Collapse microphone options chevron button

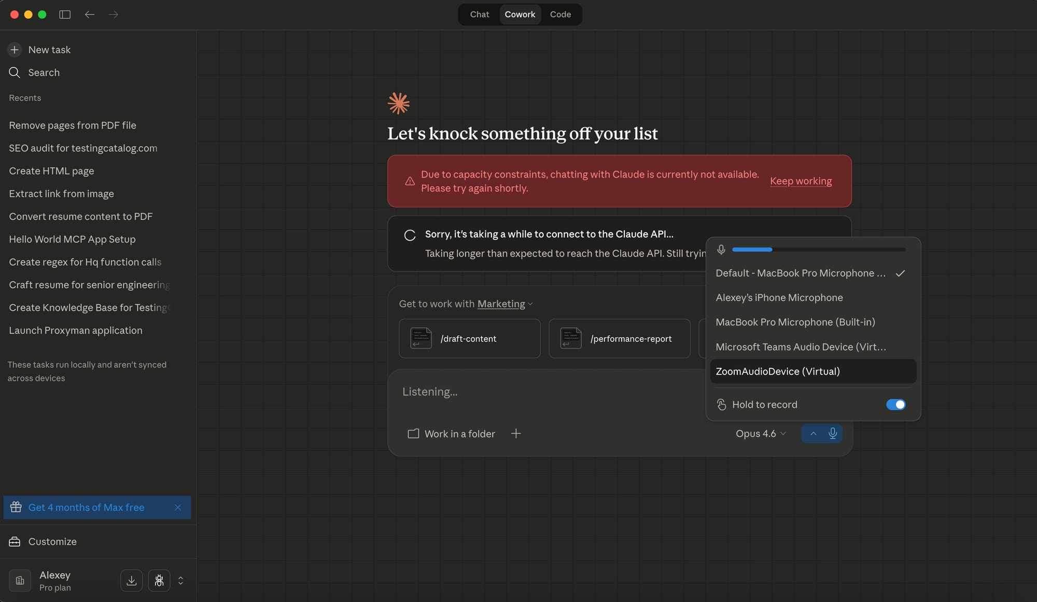click(x=813, y=433)
